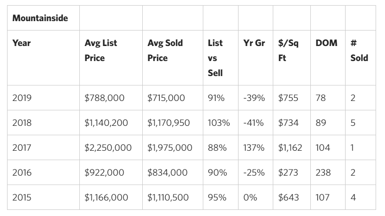Click the $1,170,950 sold price cell

(x=173, y=123)
